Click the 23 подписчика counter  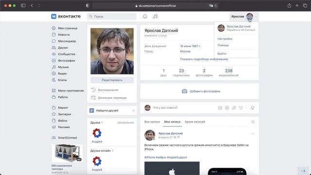pos(181,72)
